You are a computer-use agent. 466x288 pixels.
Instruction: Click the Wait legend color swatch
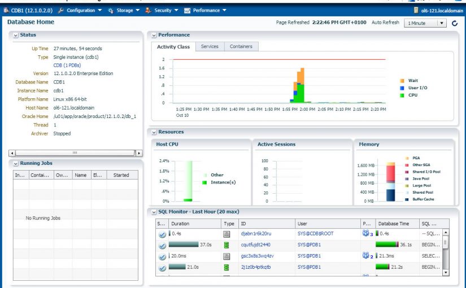pos(402,81)
